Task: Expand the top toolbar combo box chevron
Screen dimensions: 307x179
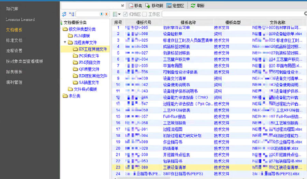Action: pos(123,5)
